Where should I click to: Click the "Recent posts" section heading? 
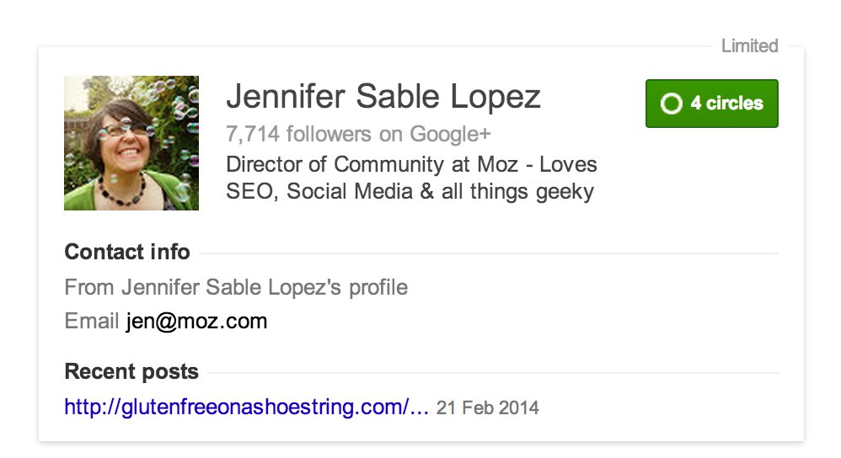tap(131, 371)
